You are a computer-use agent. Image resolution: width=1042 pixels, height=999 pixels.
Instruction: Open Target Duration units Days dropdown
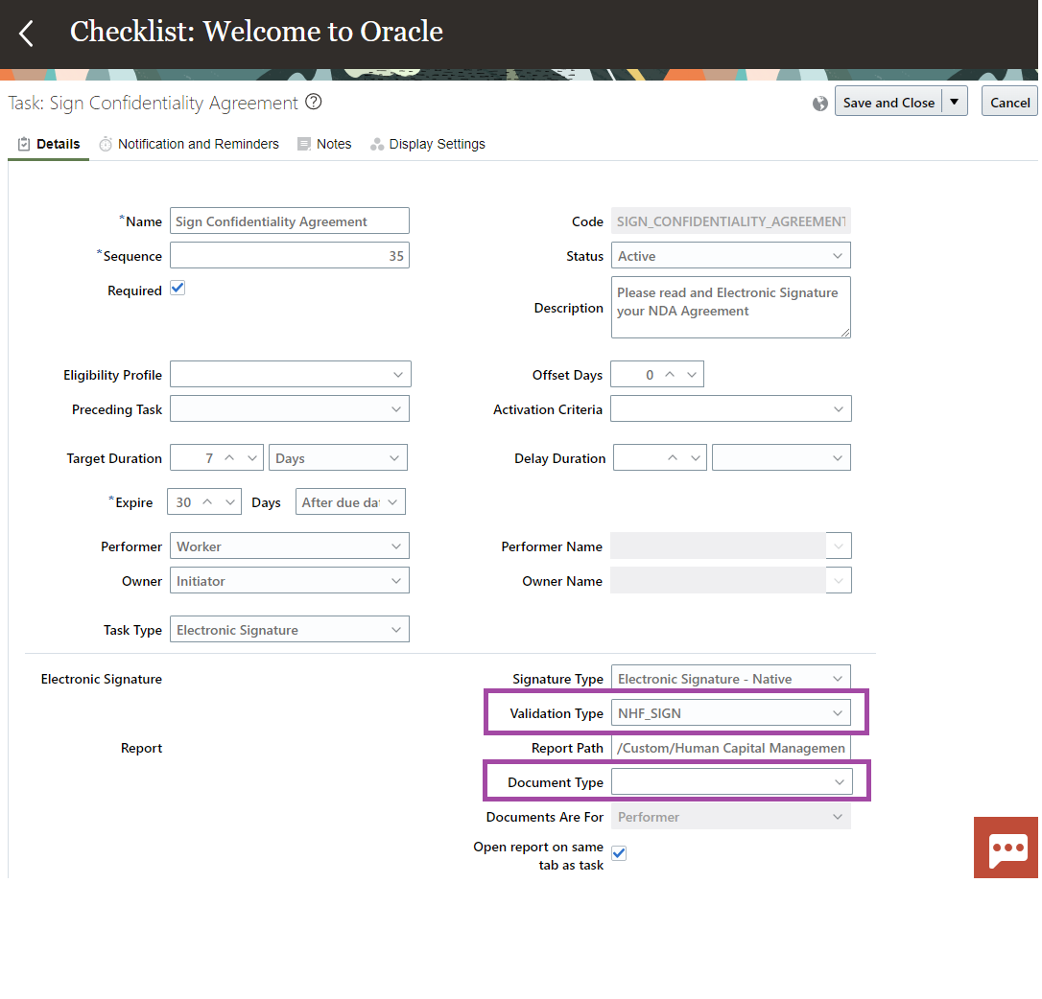[339, 458]
